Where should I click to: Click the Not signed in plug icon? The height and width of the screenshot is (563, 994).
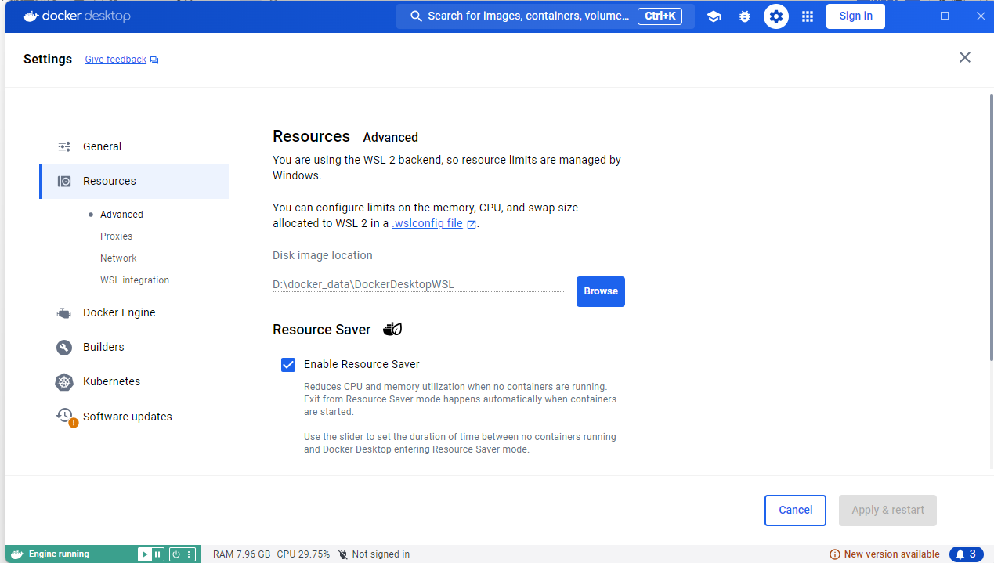(343, 554)
